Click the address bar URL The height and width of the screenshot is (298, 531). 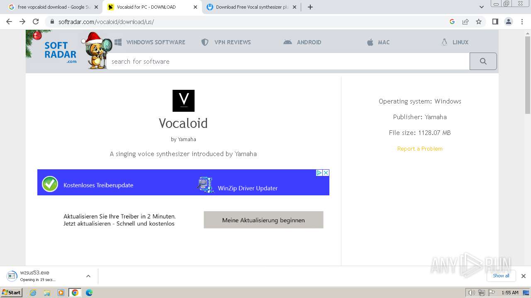pyautogui.click(x=106, y=22)
